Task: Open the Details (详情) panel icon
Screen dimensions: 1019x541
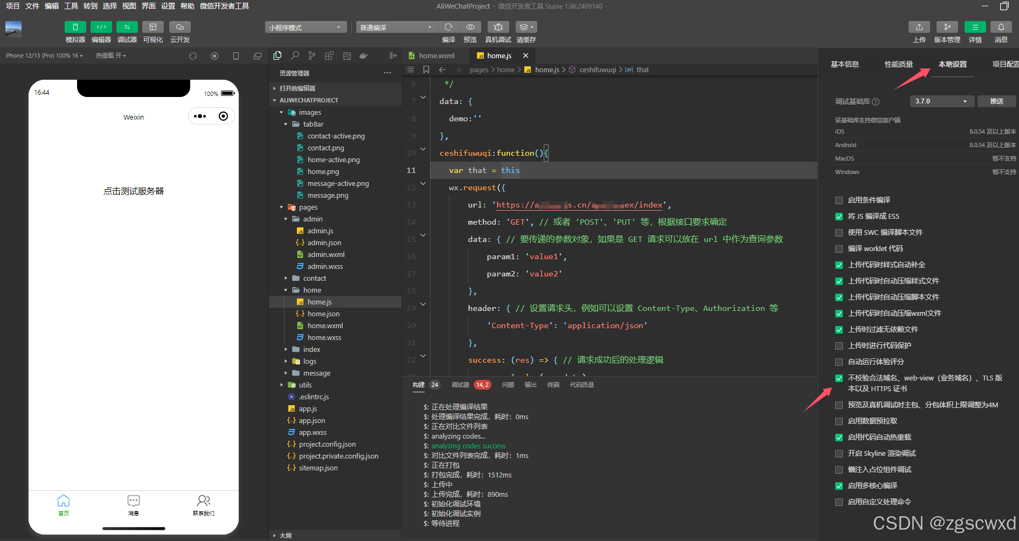Action: (975, 27)
